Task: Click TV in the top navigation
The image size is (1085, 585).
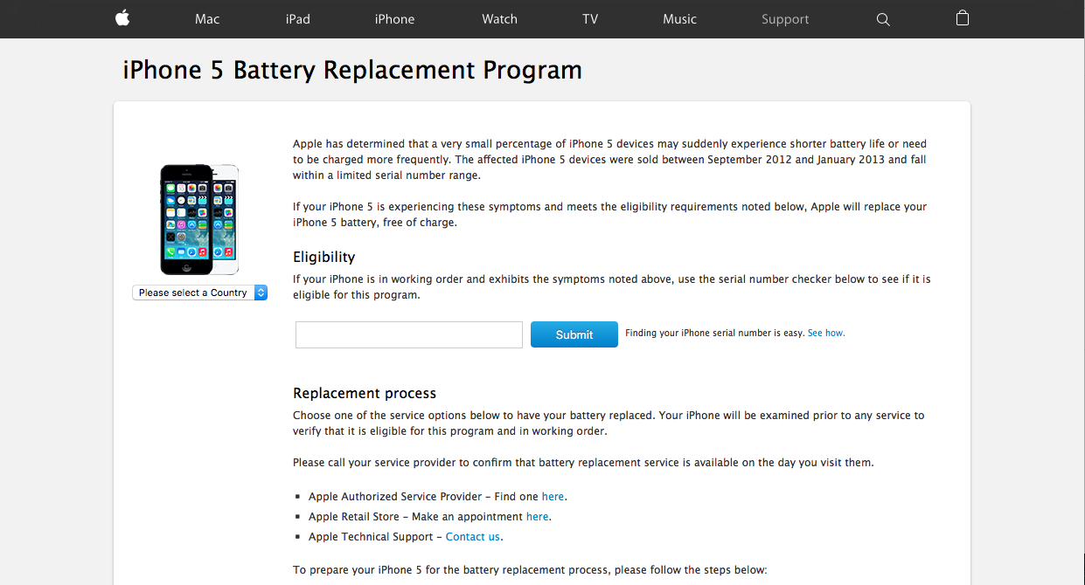Action: coord(590,19)
